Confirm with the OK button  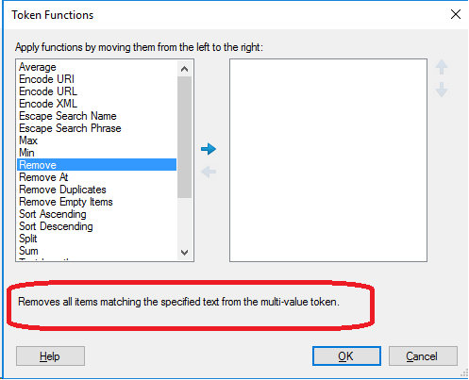tap(346, 356)
